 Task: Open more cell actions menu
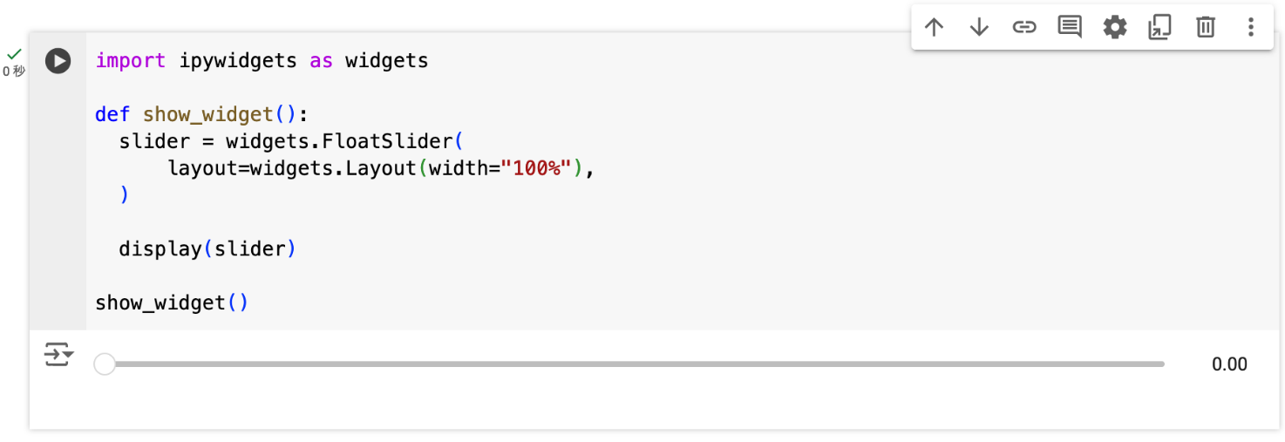(x=1250, y=27)
